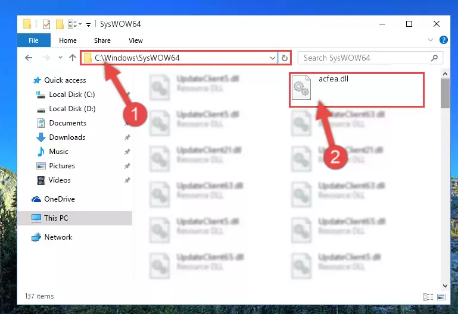This screenshot has width=458, height=314.
Task: Switch to Details view in status bar
Action: pos(428,297)
